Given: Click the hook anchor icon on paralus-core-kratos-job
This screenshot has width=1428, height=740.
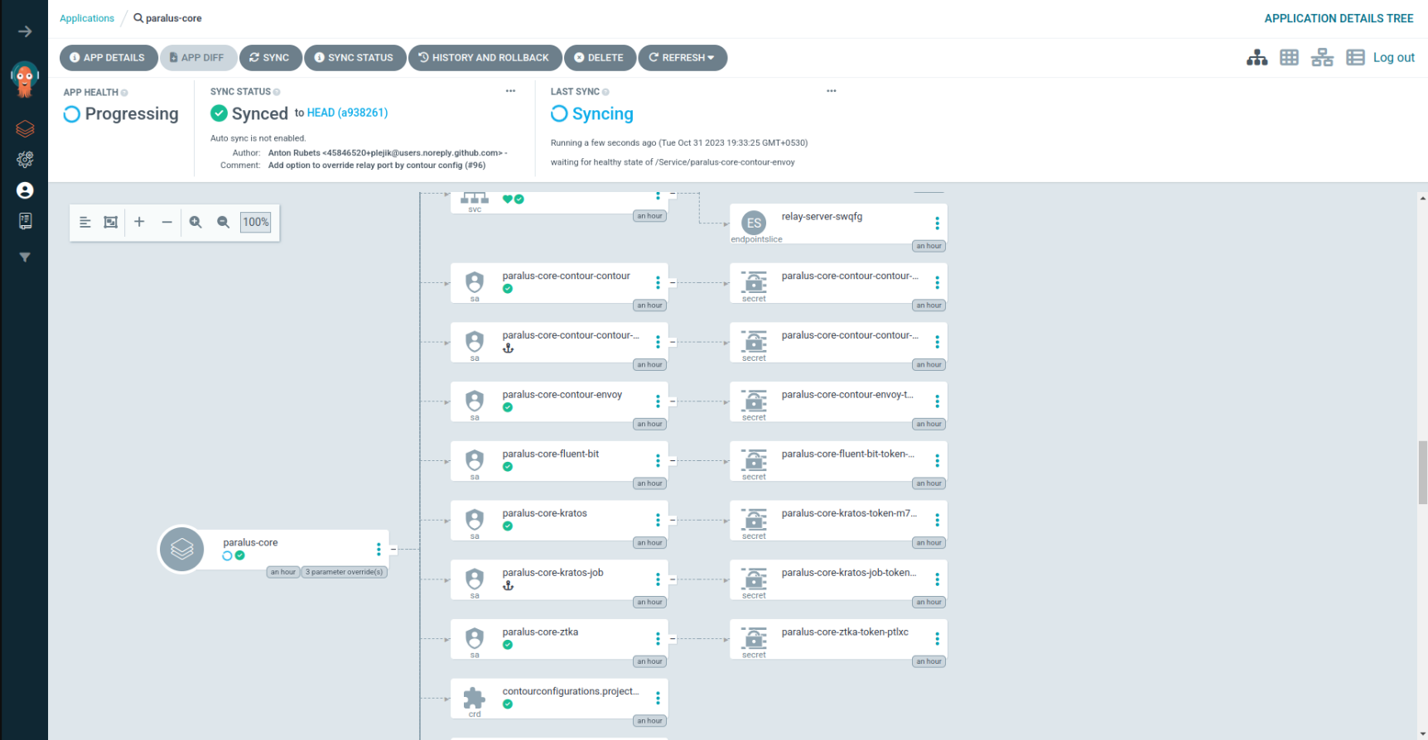Looking at the screenshot, I should click(x=508, y=585).
